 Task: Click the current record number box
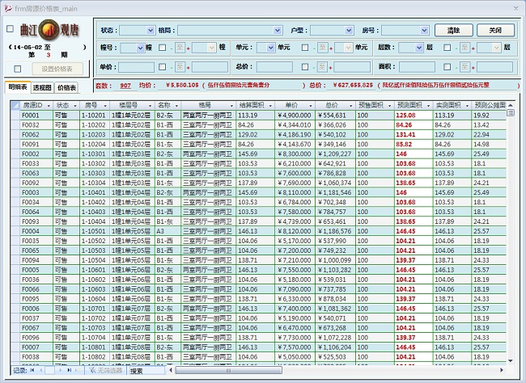[x=49, y=370]
